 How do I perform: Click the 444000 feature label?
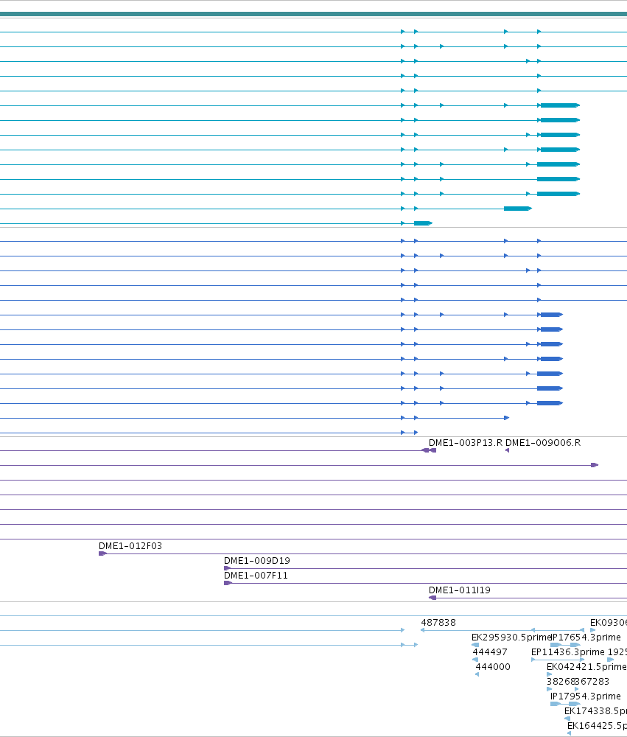493,667
